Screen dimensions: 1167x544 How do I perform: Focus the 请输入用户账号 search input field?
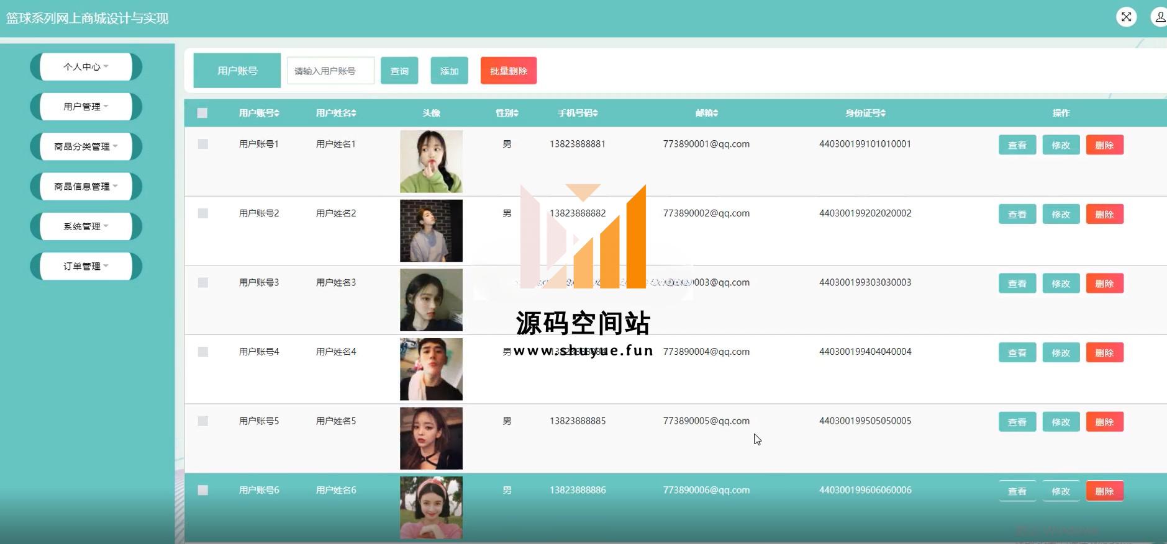coord(330,71)
